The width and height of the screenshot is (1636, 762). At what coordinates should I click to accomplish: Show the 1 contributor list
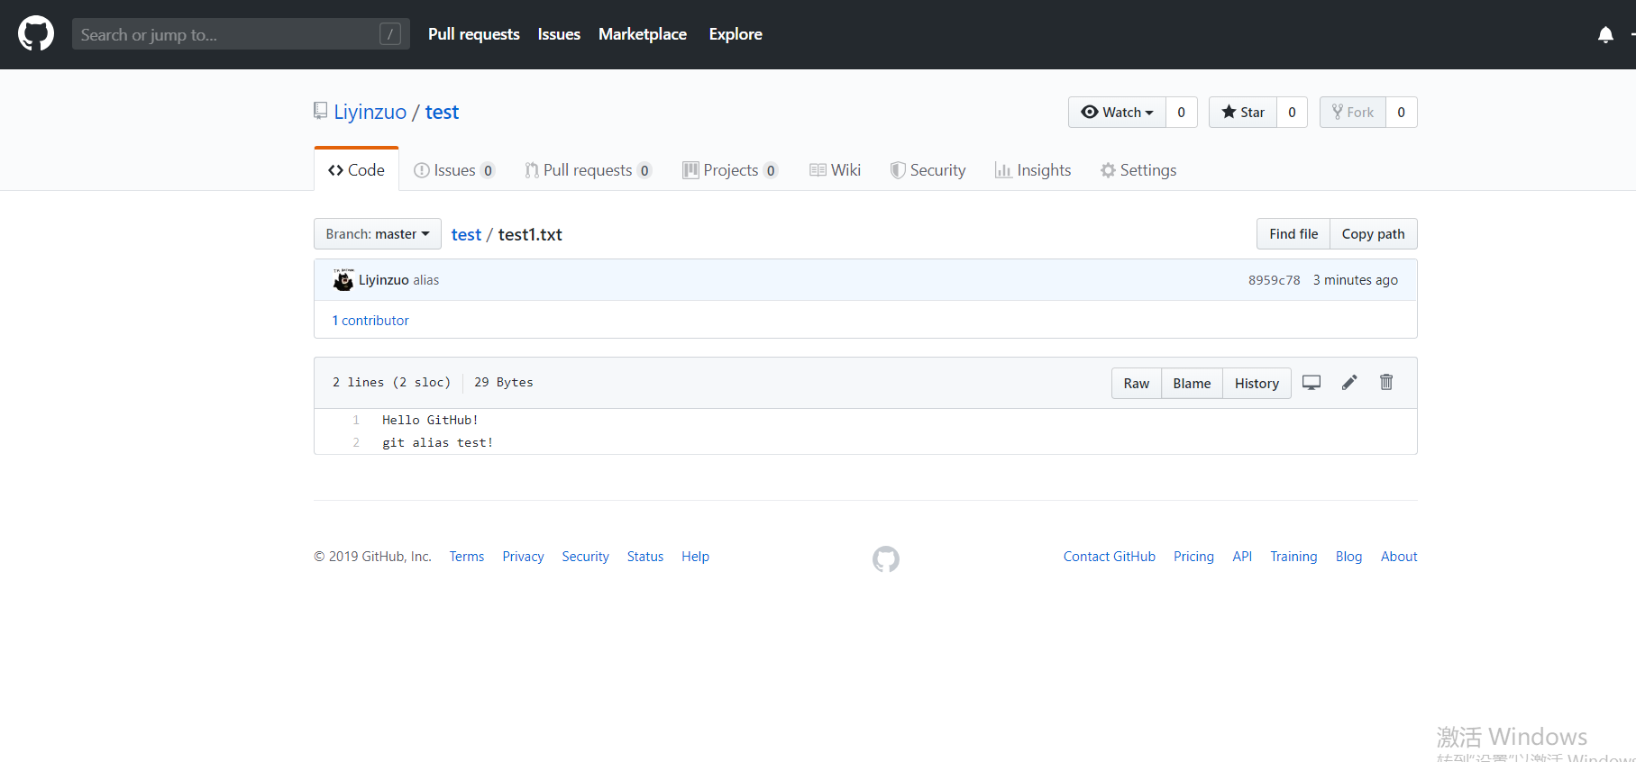click(370, 321)
